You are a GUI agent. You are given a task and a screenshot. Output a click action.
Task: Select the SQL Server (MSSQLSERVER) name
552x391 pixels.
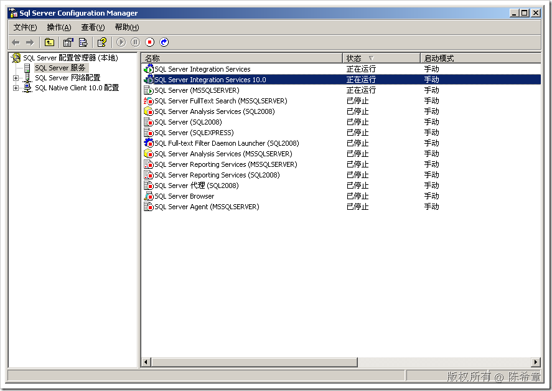(197, 90)
